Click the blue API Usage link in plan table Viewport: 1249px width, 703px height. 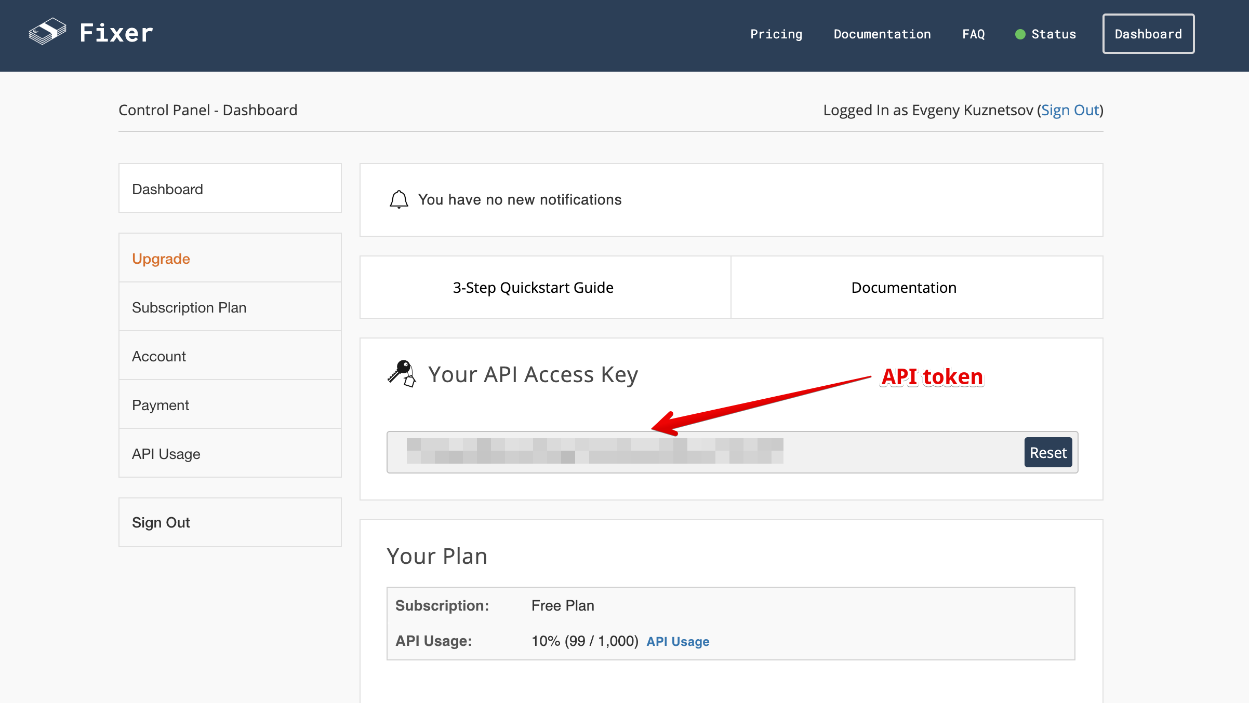(x=677, y=642)
